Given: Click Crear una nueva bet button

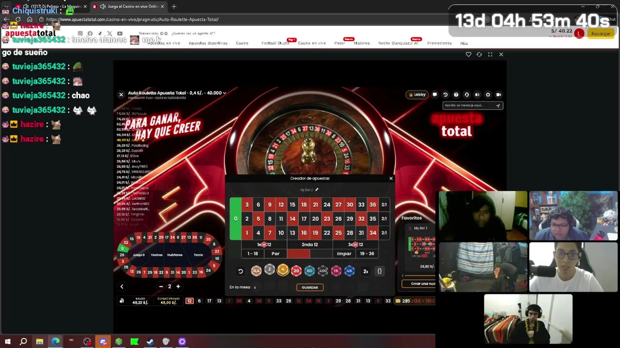Looking at the screenshot, I should click(x=419, y=284).
